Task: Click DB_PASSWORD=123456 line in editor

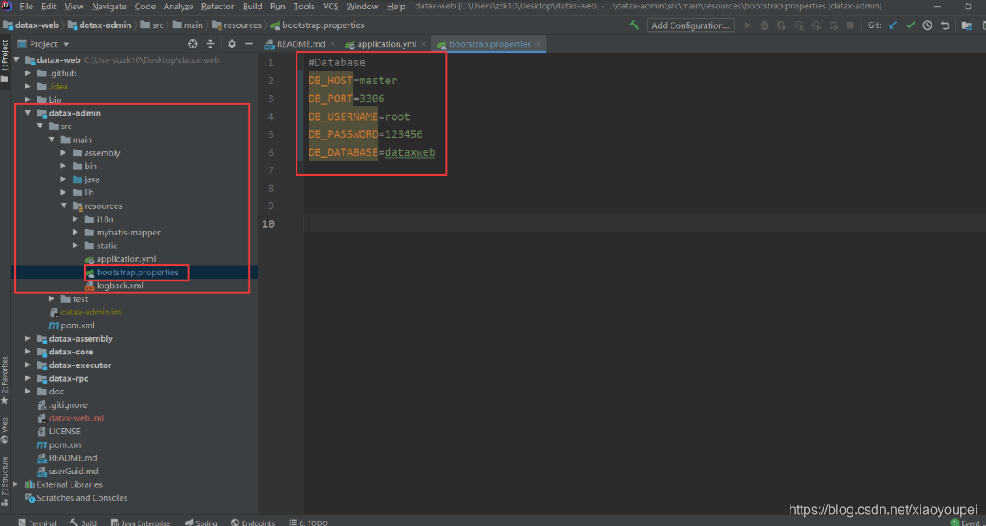Action: click(x=365, y=134)
